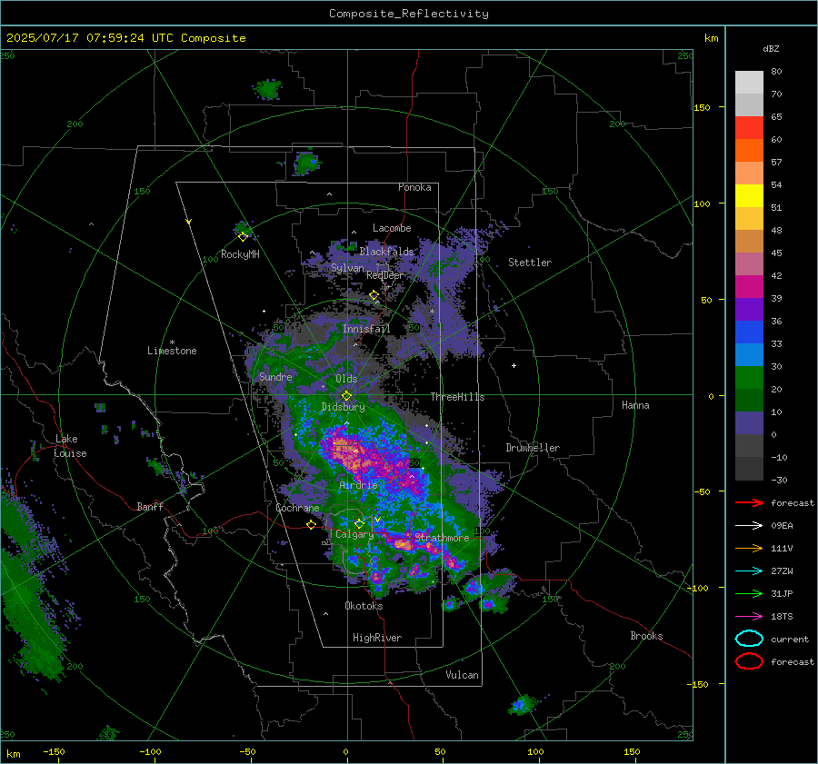The image size is (818, 764).
Task: Click the Banff label
Action: [150, 507]
